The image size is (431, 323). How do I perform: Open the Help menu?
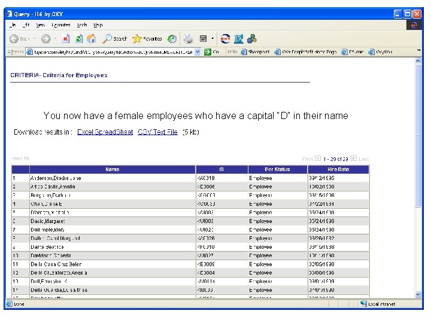pos(98,25)
